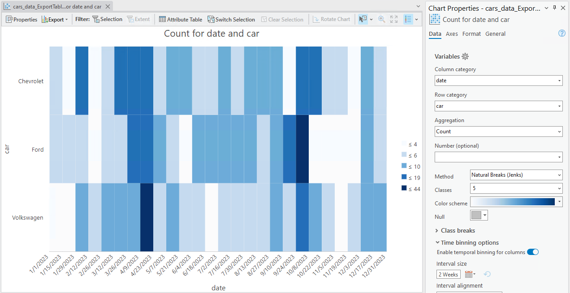
Task: Open the Aggregation dropdown
Action: pyautogui.click(x=498, y=131)
